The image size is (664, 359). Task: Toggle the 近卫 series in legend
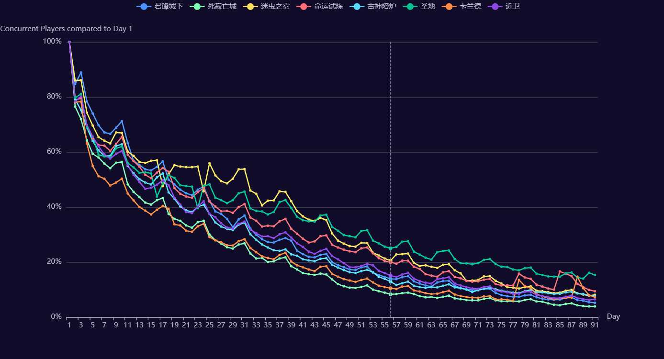[x=504, y=7]
